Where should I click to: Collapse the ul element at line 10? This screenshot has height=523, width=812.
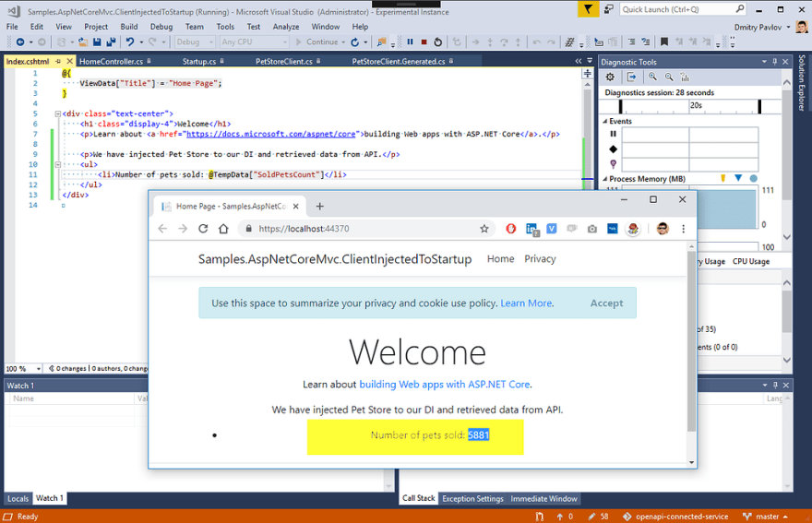point(58,164)
